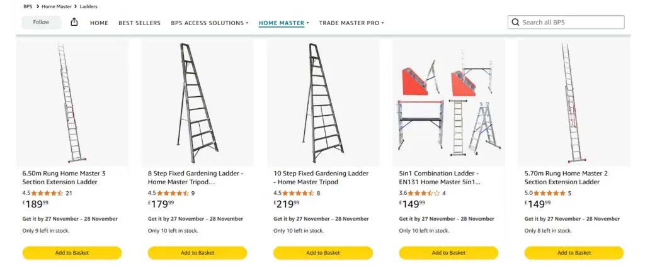
Task: Open the Best Sellers tab
Action: click(139, 23)
